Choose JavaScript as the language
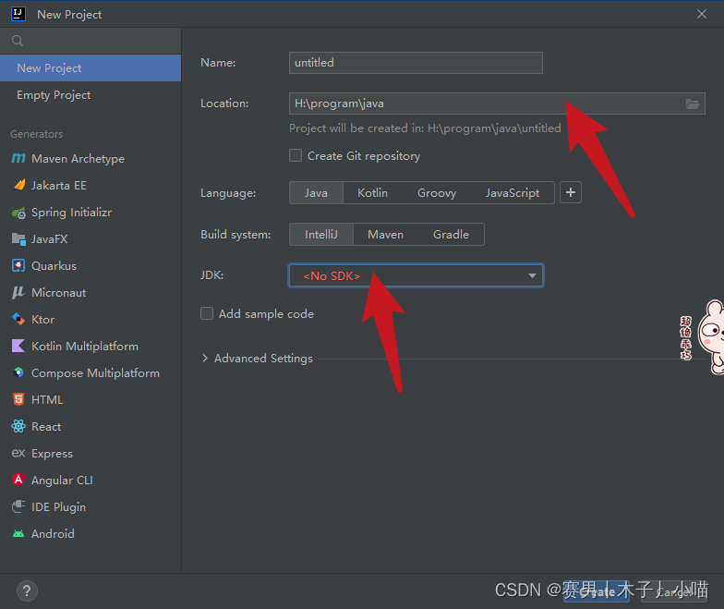Viewport: 724px width, 609px height. (512, 192)
